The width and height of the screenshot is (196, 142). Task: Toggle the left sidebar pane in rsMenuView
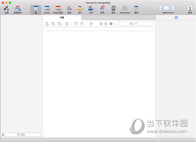[163, 8]
